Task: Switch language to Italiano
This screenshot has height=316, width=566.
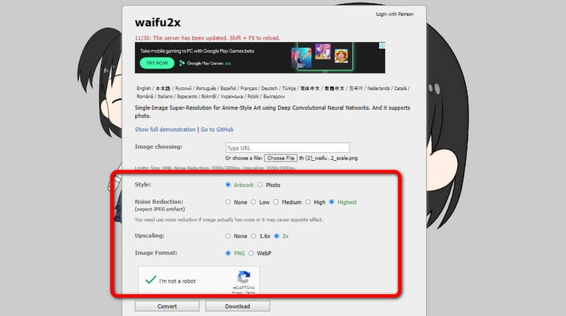Action: tap(165, 96)
